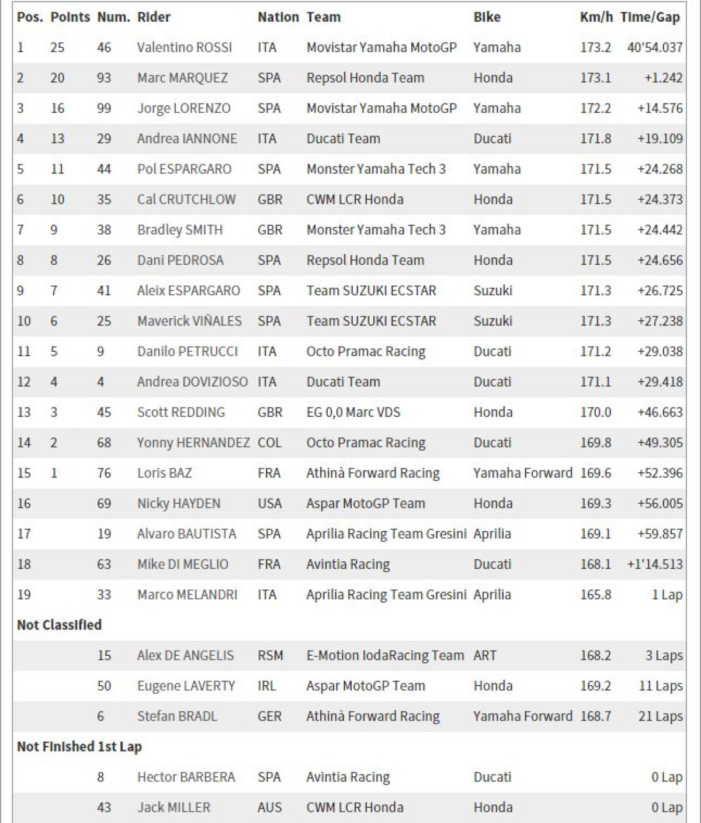Click the Points column header
This screenshot has width=701, height=823.
[70, 18]
